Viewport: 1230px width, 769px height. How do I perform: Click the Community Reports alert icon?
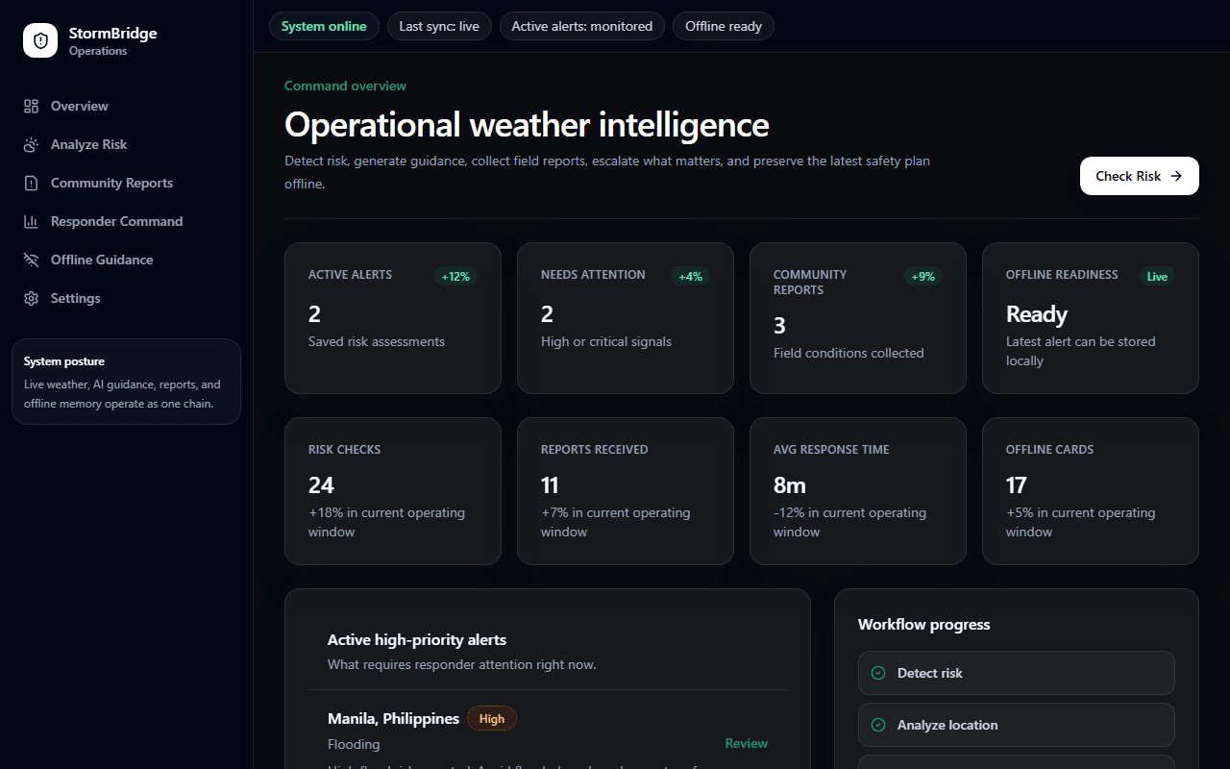(x=32, y=183)
